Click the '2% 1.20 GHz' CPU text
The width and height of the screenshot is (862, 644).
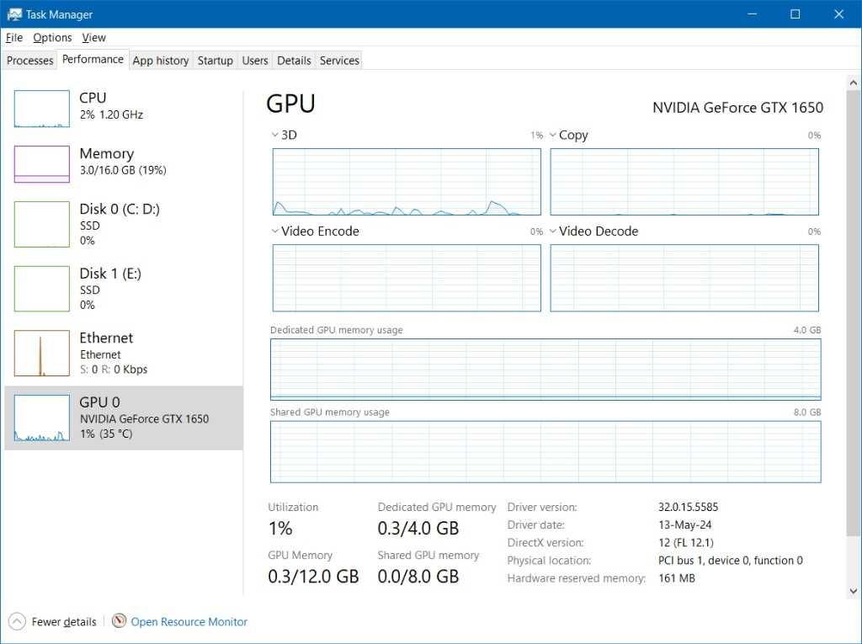[x=111, y=114]
